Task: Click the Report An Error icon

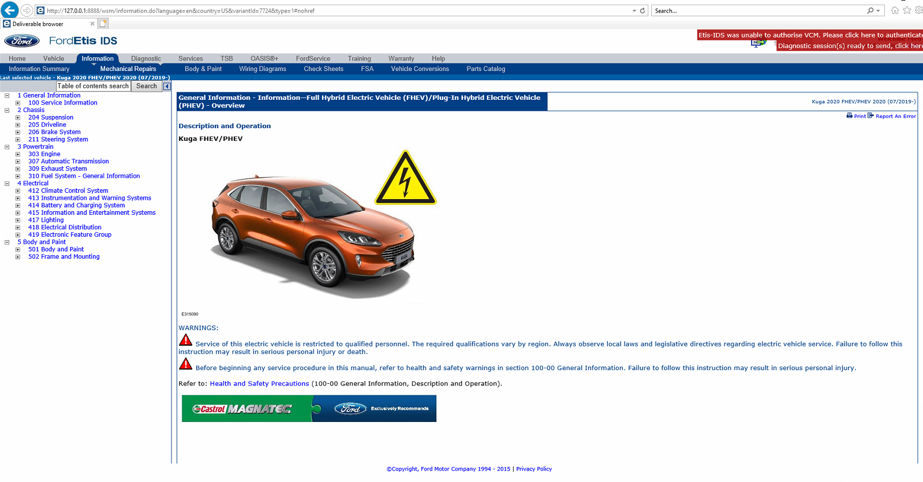Action: coord(870,116)
